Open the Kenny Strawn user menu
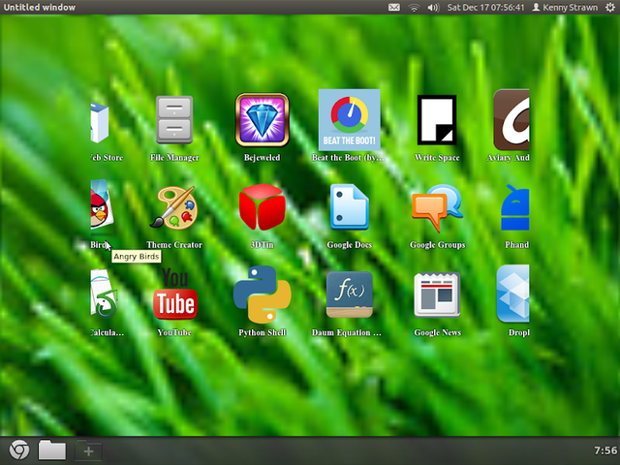Image resolution: width=620 pixels, height=465 pixels. 565,8
